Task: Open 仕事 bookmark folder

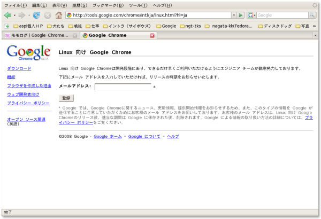Action: point(93,26)
